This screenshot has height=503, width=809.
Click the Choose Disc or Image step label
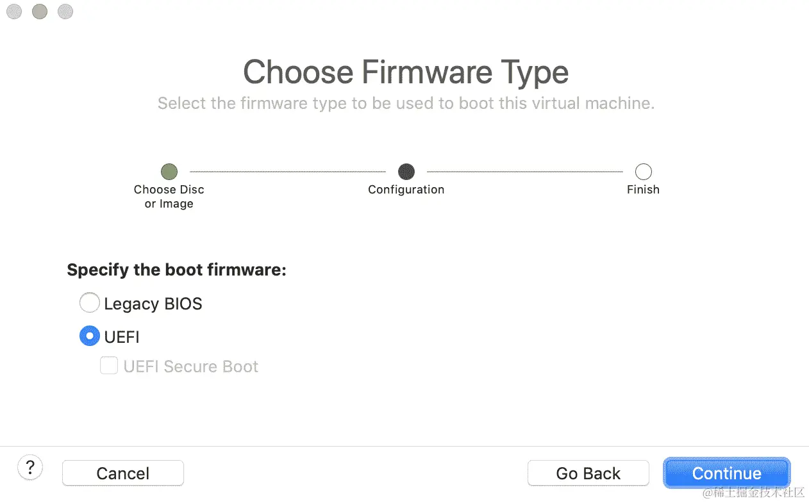169,197
